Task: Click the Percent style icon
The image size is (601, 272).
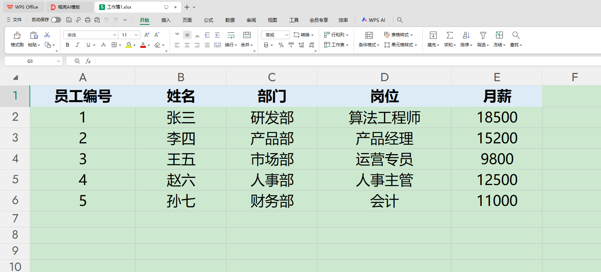Action: 281,45
